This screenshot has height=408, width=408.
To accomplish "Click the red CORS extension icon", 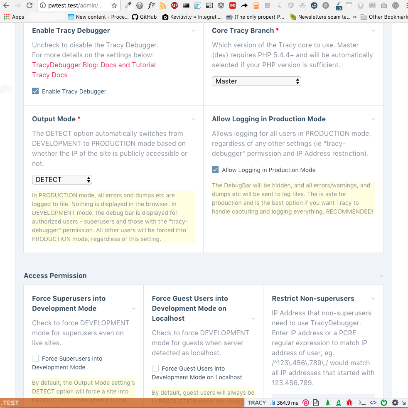I will [233, 5].
